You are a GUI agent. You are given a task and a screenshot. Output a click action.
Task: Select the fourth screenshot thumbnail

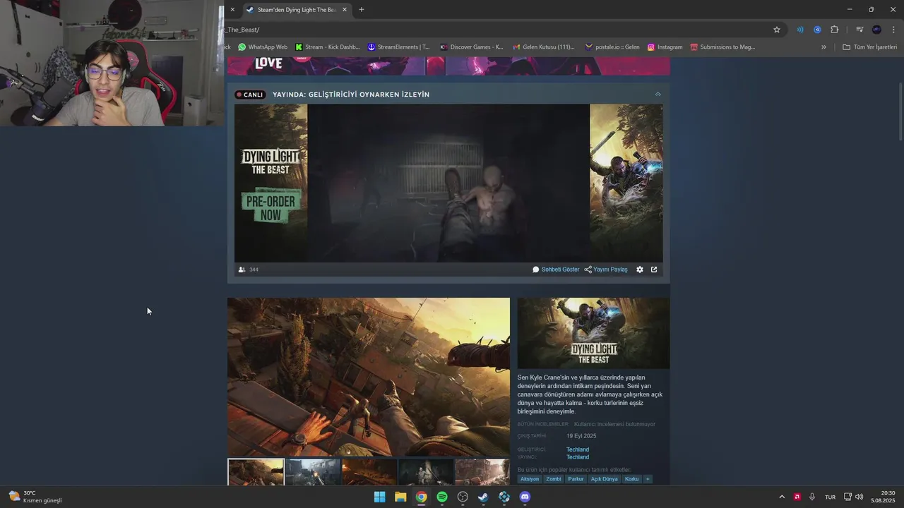click(x=426, y=472)
